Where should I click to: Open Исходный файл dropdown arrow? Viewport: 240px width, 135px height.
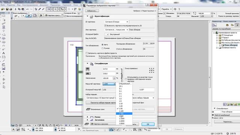coord(106,34)
